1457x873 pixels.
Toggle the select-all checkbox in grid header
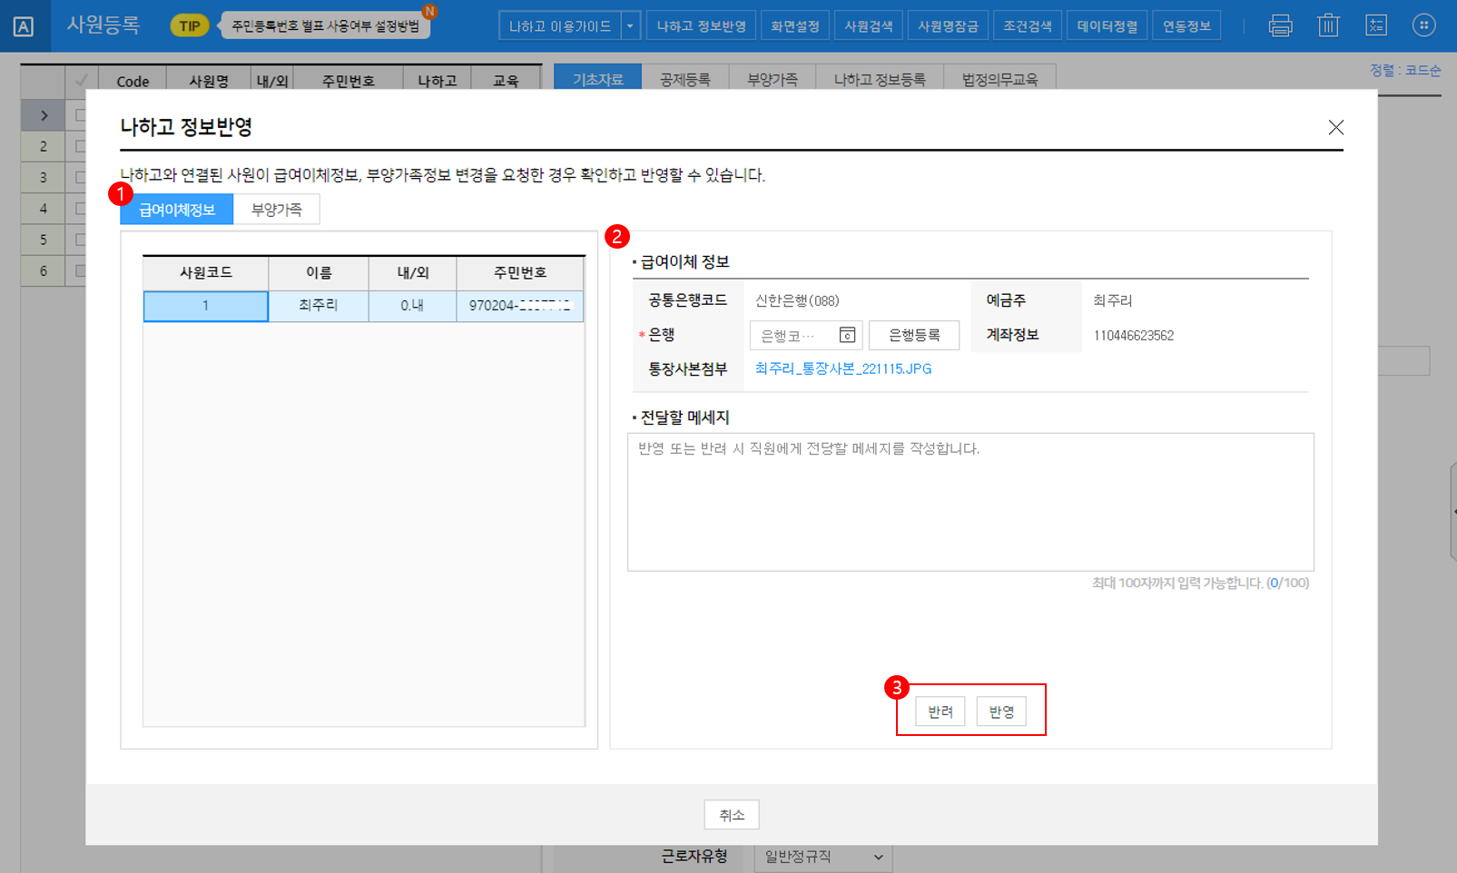pos(81,81)
